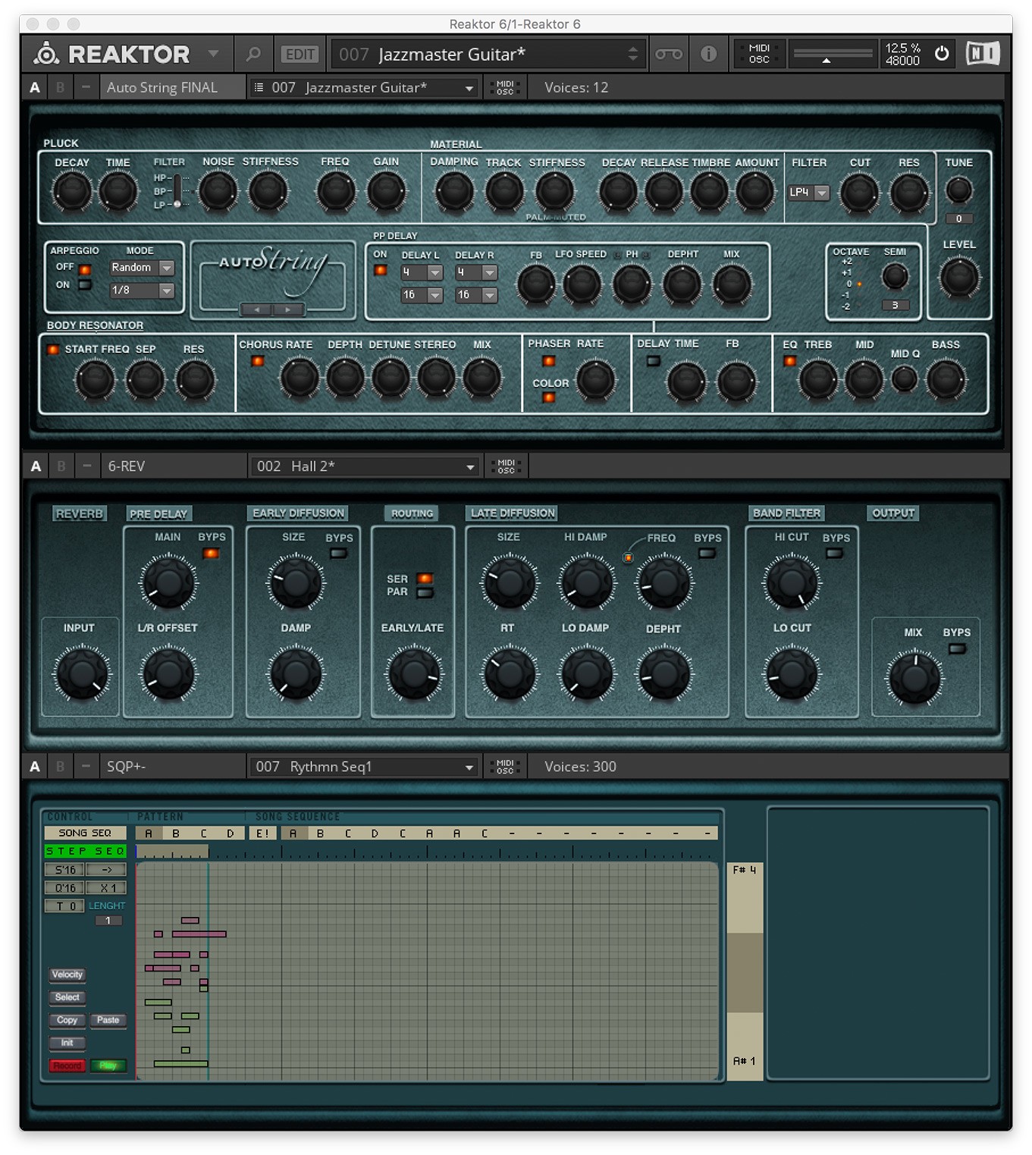
Task: Open DELAY L value 4 dropdown
Action: pyautogui.click(x=422, y=272)
